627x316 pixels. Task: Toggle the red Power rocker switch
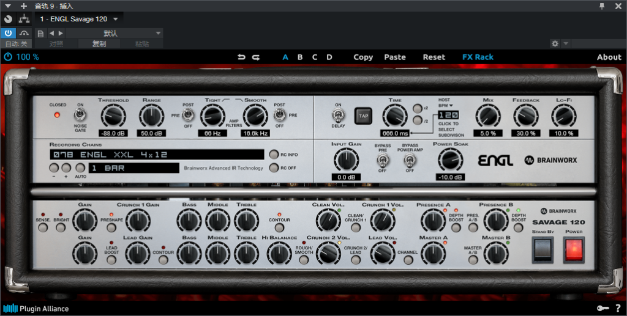point(574,250)
